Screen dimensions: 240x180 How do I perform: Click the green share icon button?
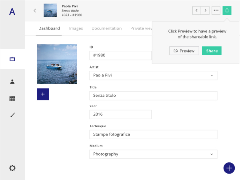pos(227,10)
